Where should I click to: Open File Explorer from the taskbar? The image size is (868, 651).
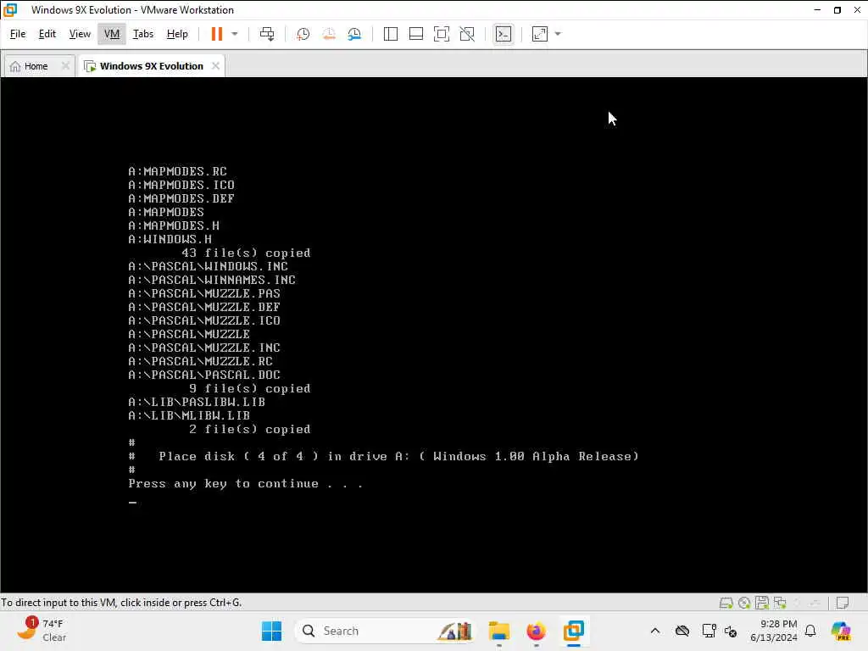pos(498,631)
